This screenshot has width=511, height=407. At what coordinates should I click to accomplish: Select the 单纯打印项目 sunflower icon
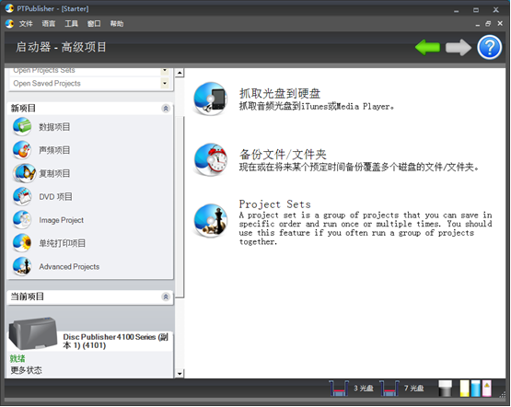point(22,243)
